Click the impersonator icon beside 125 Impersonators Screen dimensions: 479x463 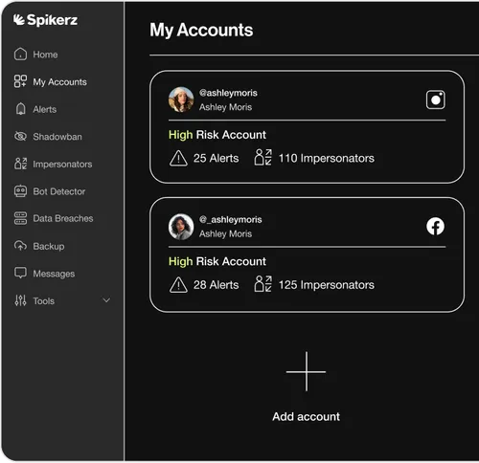pos(263,284)
